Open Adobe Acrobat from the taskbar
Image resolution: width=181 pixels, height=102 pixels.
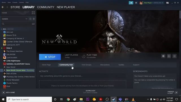[x=101, y=99]
